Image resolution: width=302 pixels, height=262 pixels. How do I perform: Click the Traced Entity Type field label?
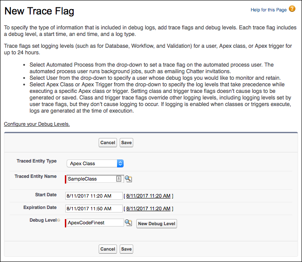(36, 161)
